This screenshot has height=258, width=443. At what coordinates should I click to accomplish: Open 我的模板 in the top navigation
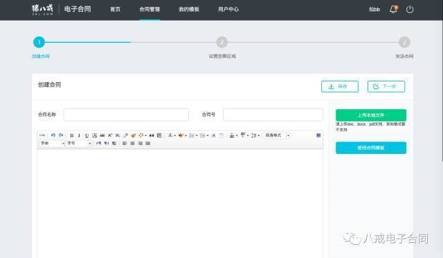[x=189, y=9]
